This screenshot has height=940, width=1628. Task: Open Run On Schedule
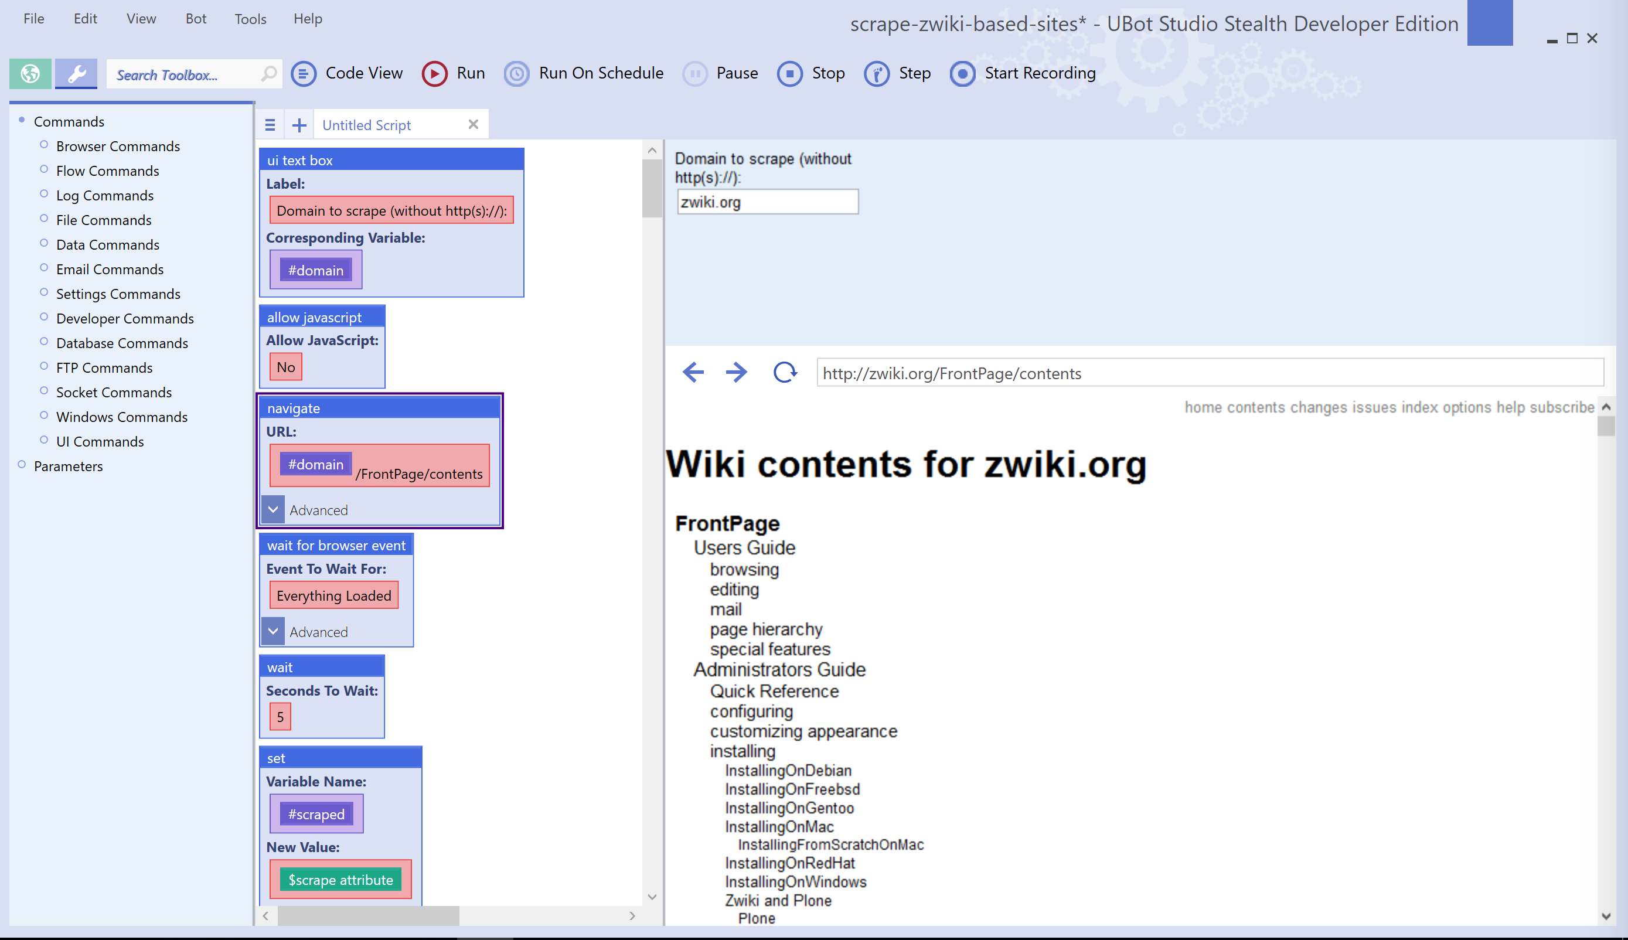click(x=584, y=74)
